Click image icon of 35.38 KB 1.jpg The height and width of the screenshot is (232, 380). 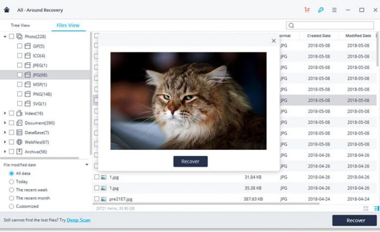click(103, 188)
